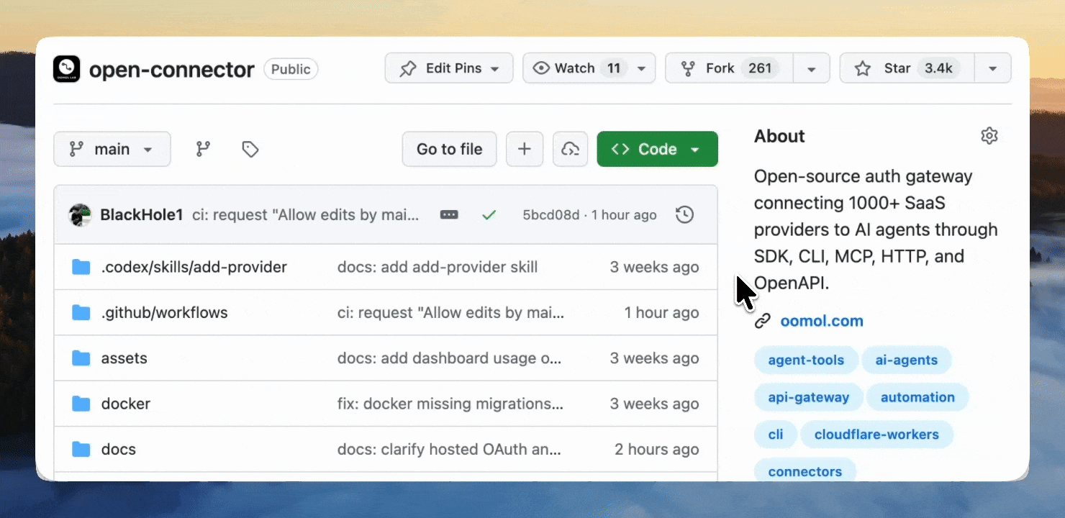Click the .codex/skills/add-provider folder icon
1065x518 pixels.
point(81,267)
